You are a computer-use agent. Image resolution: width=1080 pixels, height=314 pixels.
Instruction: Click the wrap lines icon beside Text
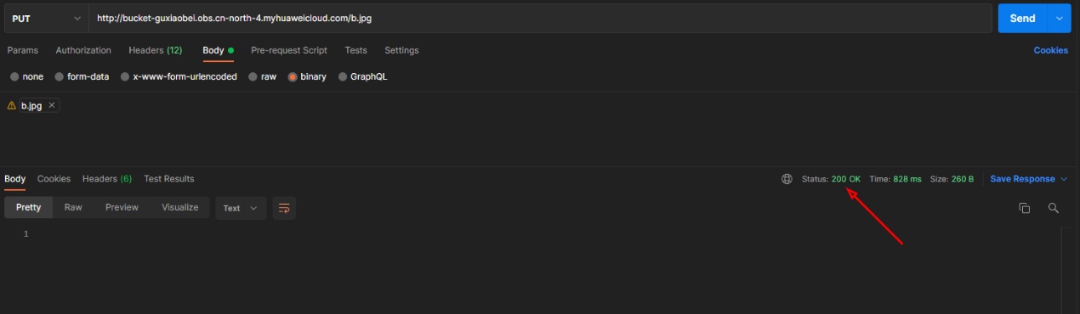(284, 208)
